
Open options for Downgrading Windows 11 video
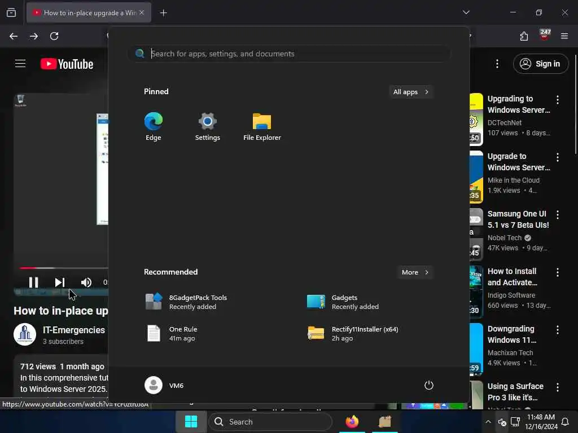click(x=557, y=329)
